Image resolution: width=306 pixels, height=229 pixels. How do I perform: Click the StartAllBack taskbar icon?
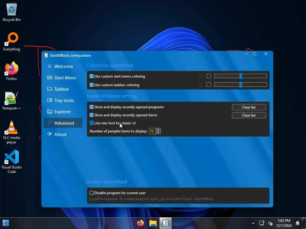[166, 223]
